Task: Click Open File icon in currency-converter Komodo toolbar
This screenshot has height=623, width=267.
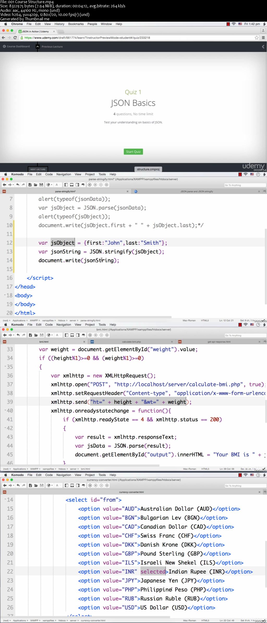Action: [36, 485]
